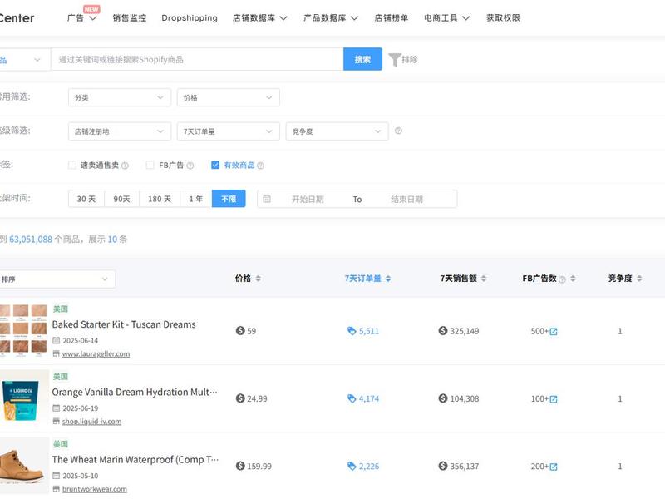This screenshot has height=499, width=665.
Task: Open Orange Vanilla Dream Hydration product title
Action: click(135, 392)
